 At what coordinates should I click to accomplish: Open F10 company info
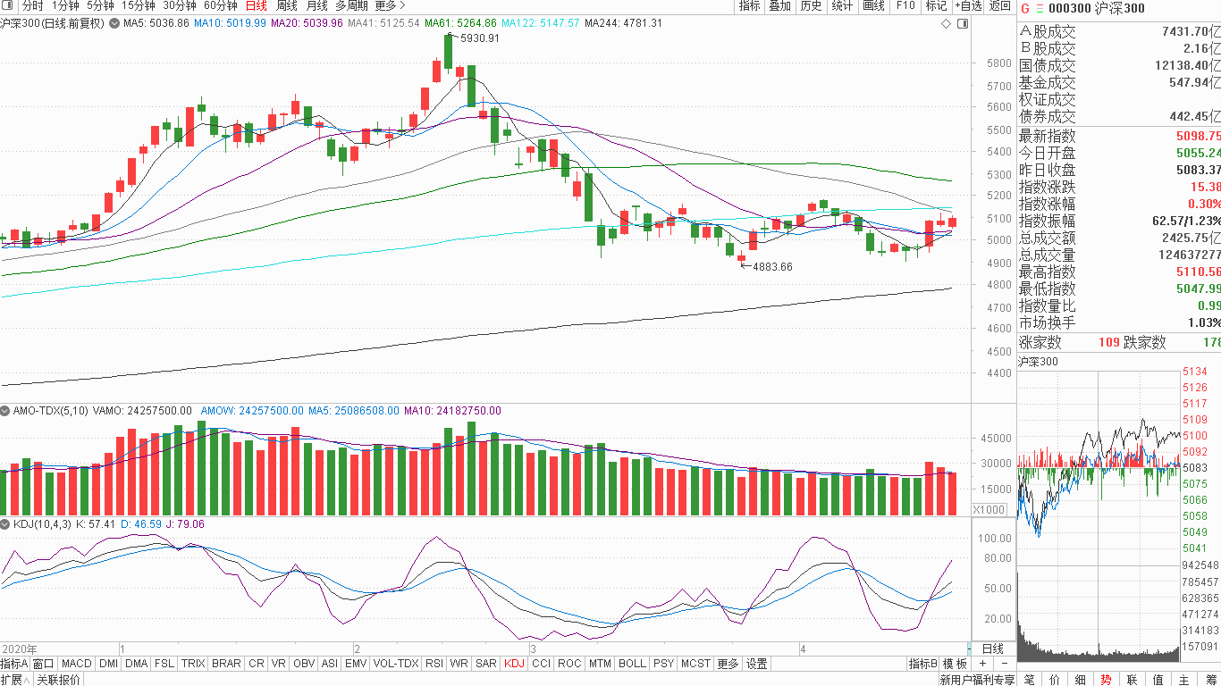tap(905, 6)
